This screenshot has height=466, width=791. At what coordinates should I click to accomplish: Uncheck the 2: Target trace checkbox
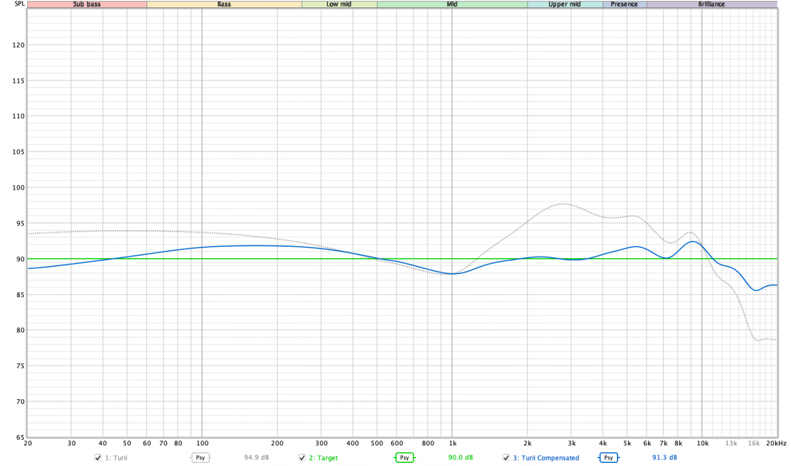(x=302, y=457)
